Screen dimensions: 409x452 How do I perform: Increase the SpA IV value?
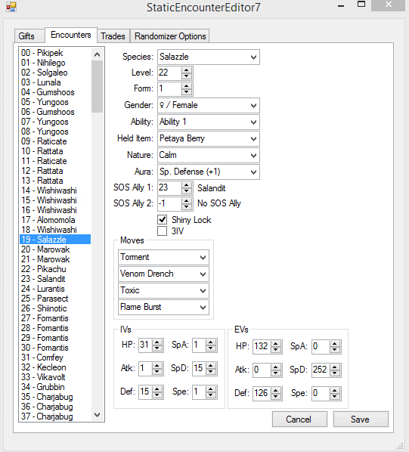point(211,342)
